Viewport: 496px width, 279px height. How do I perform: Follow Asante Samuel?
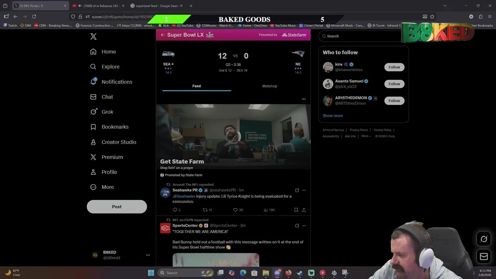click(x=394, y=84)
